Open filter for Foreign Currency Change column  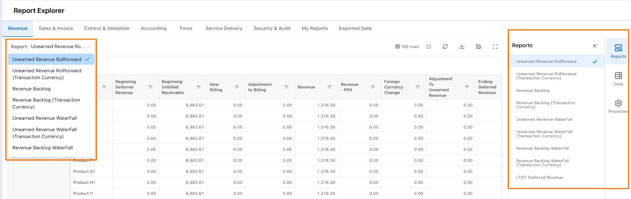(x=417, y=87)
